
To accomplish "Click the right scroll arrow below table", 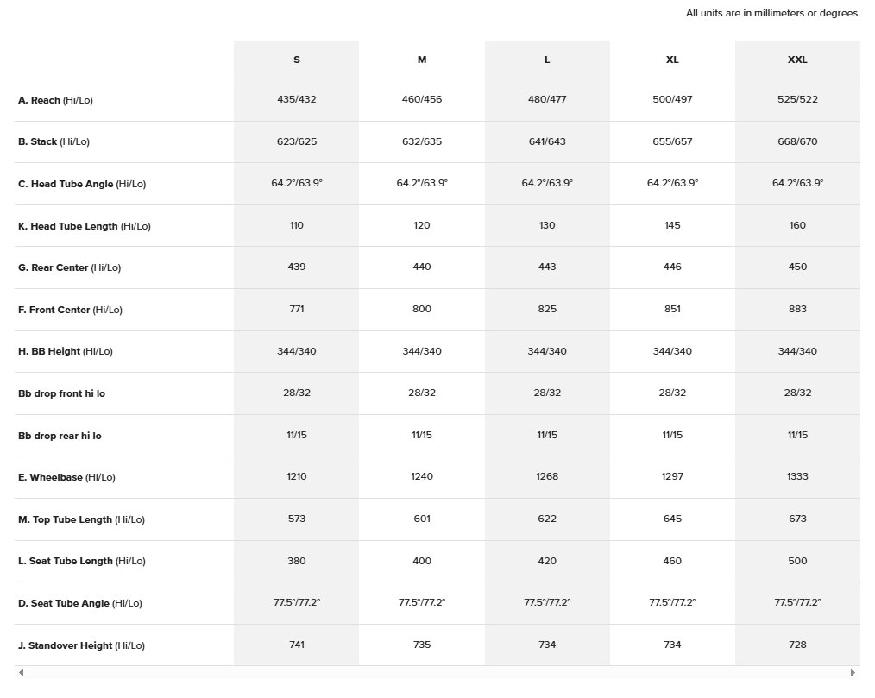I will [x=853, y=673].
